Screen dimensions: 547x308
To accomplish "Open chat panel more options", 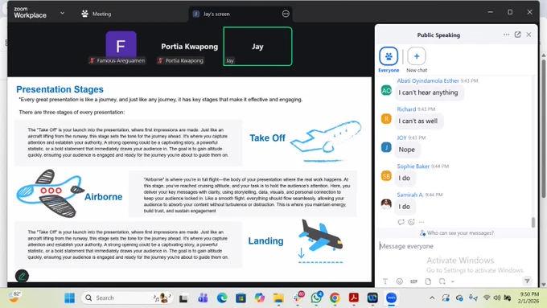I will tap(506, 35).
